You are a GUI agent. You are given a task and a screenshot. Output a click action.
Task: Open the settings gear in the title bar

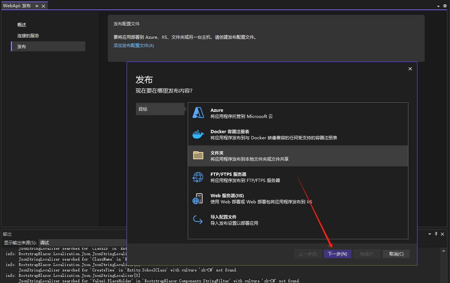pyautogui.click(x=445, y=6)
